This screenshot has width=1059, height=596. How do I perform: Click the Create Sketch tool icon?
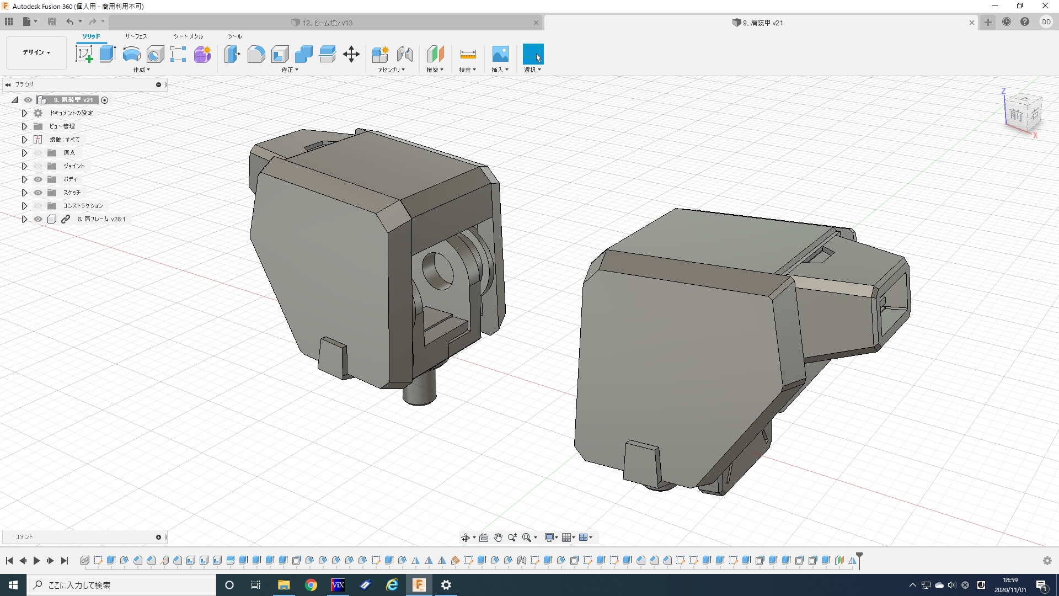click(x=84, y=54)
